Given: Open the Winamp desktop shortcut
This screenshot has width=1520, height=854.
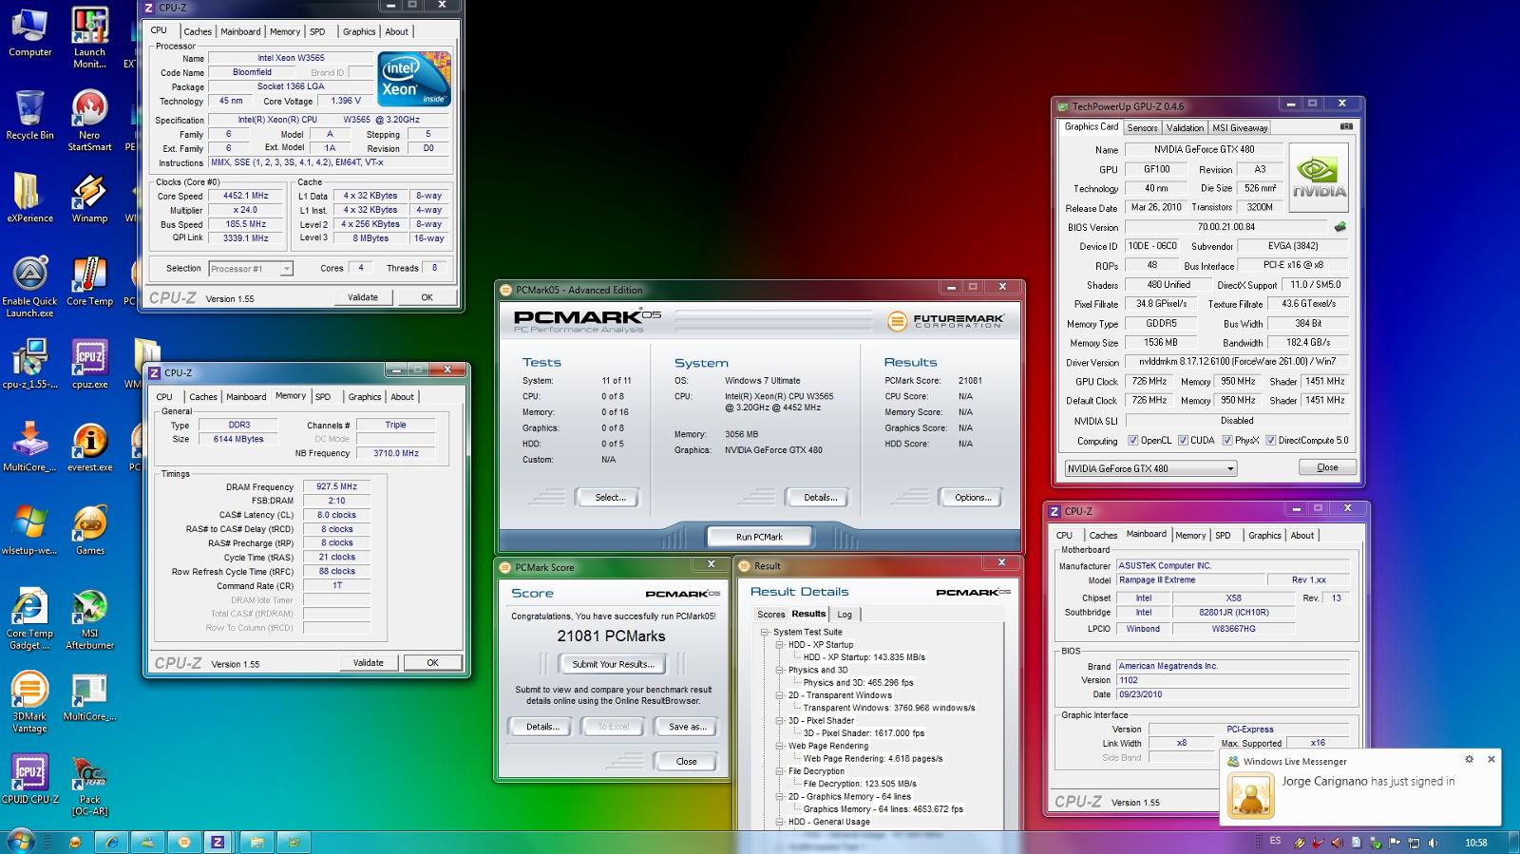Looking at the screenshot, I should 89,199.
